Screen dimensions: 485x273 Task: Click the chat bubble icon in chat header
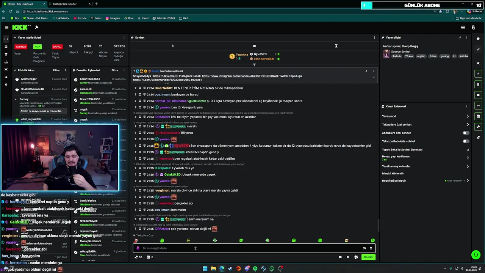click(x=254, y=46)
